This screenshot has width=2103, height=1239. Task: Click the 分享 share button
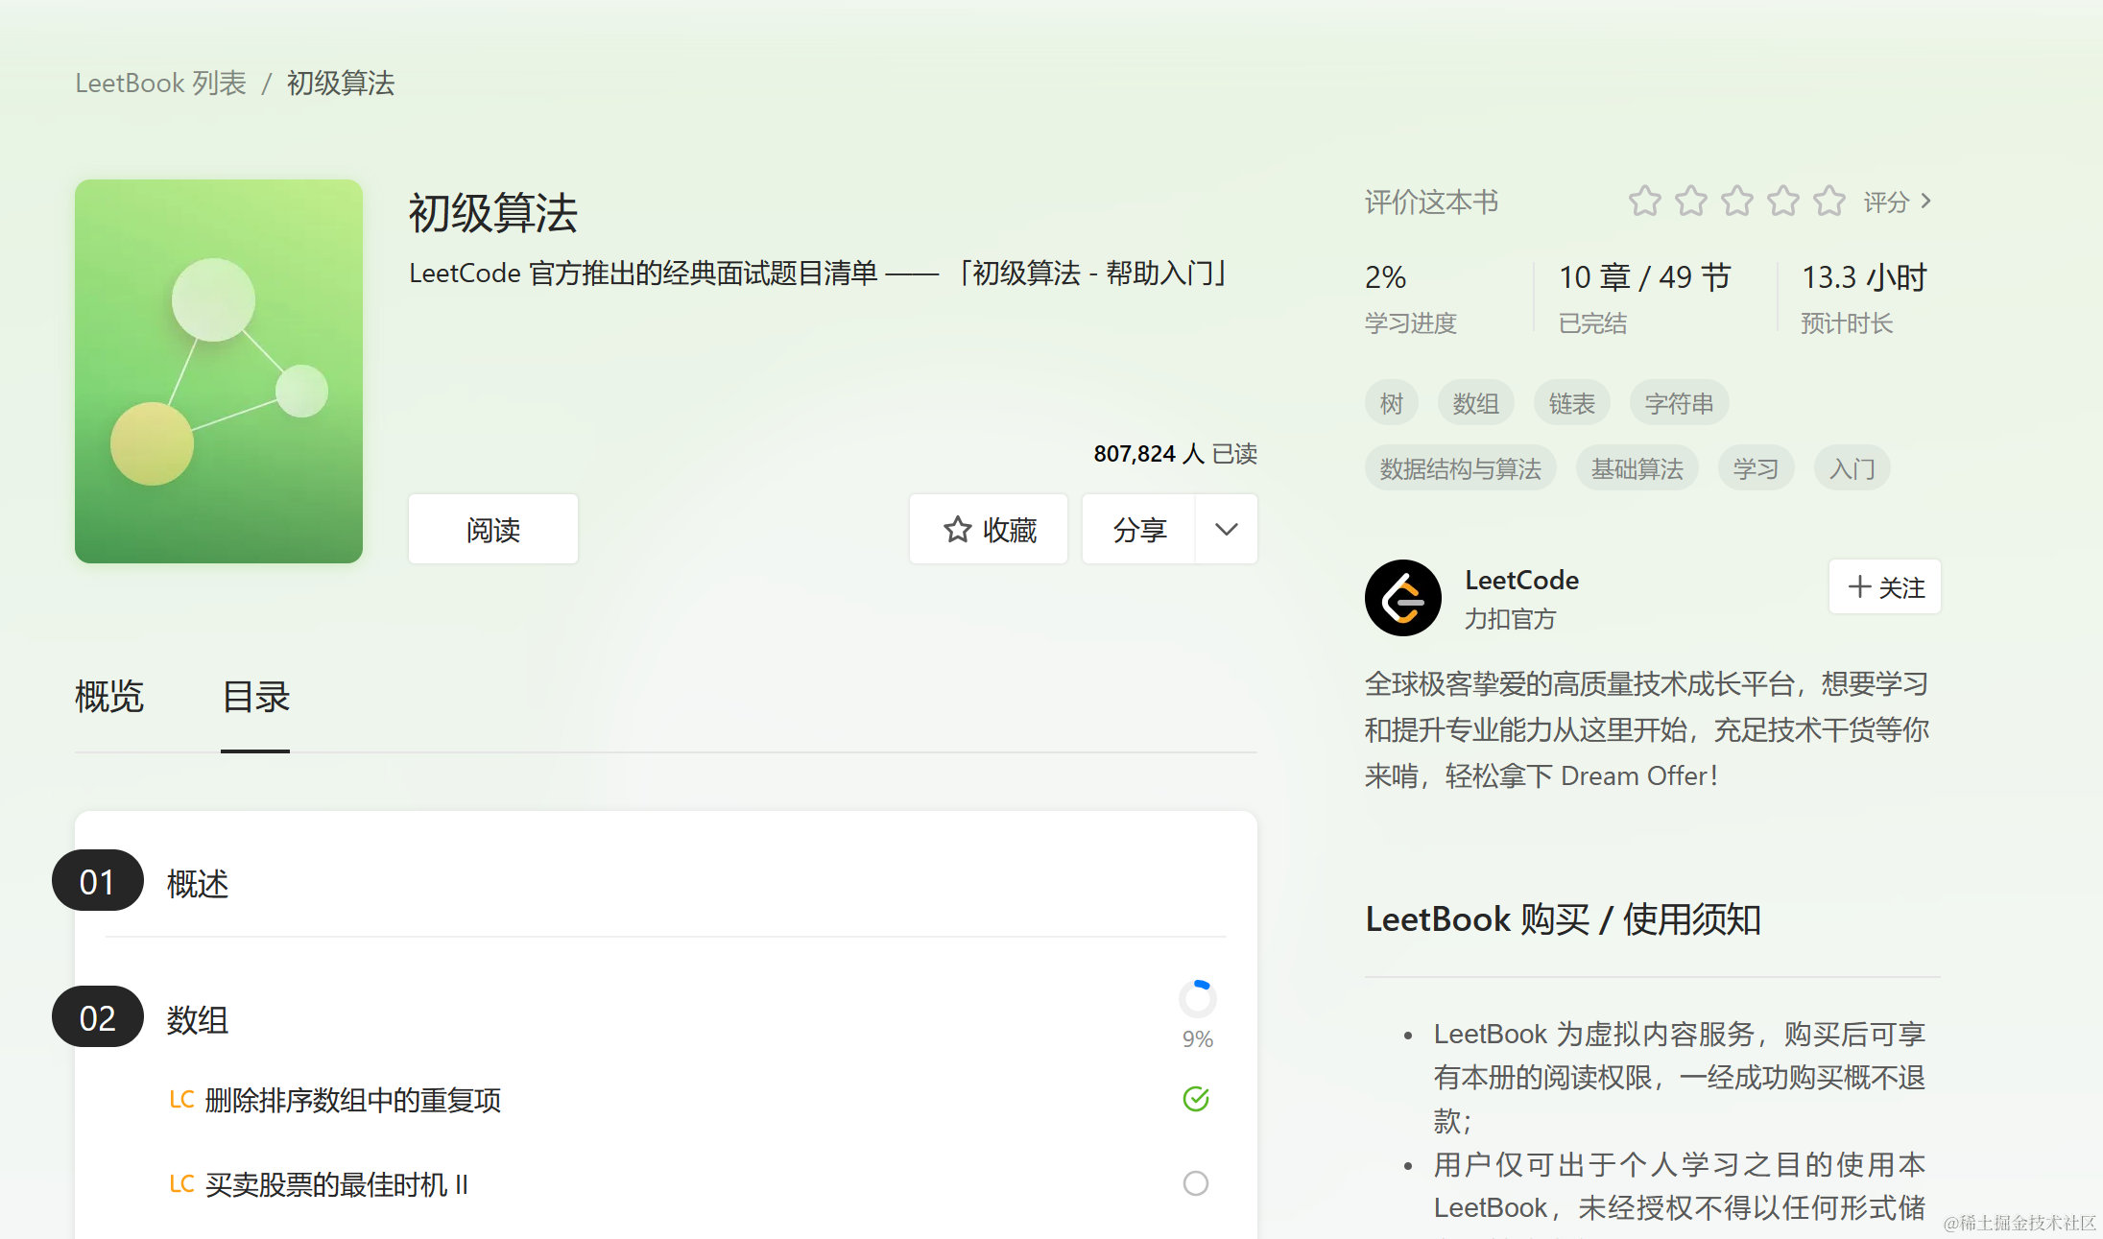1139,529
